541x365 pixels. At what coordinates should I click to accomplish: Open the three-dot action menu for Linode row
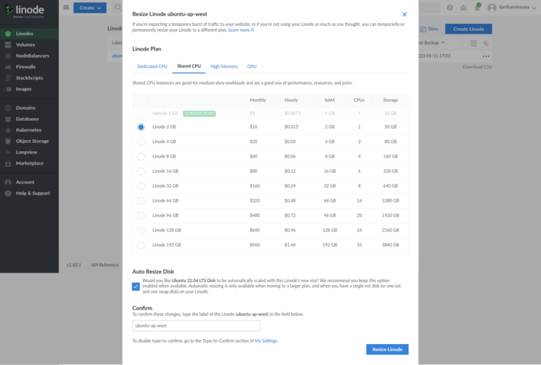pos(486,56)
